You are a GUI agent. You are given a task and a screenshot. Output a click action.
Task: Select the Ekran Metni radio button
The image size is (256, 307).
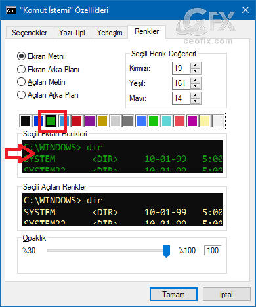[21, 56]
